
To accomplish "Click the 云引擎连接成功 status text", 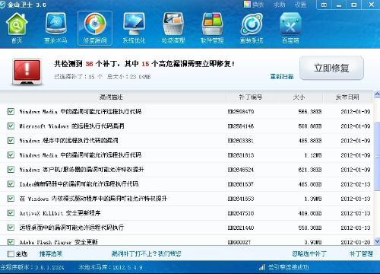I will pos(288,267).
